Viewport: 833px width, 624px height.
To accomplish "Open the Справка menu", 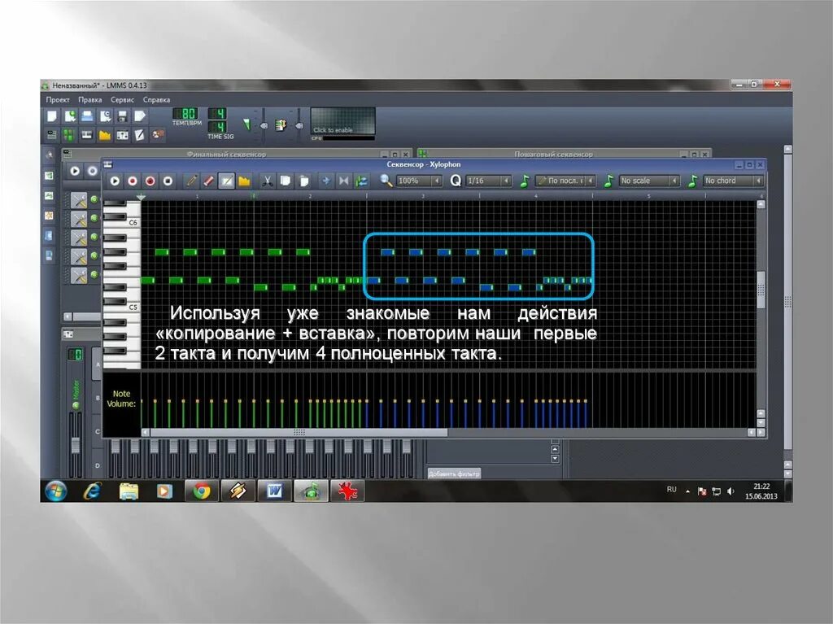I will click(156, 99).
